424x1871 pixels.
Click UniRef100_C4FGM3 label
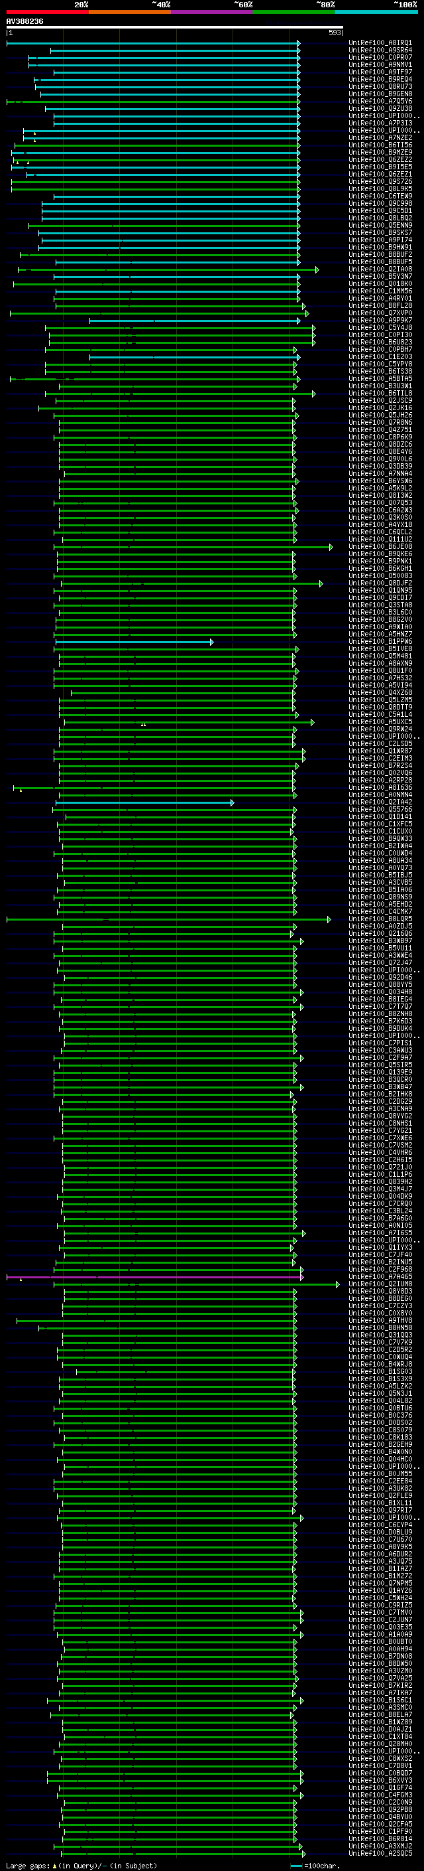pyautogui.click(x=380, y=1795)
